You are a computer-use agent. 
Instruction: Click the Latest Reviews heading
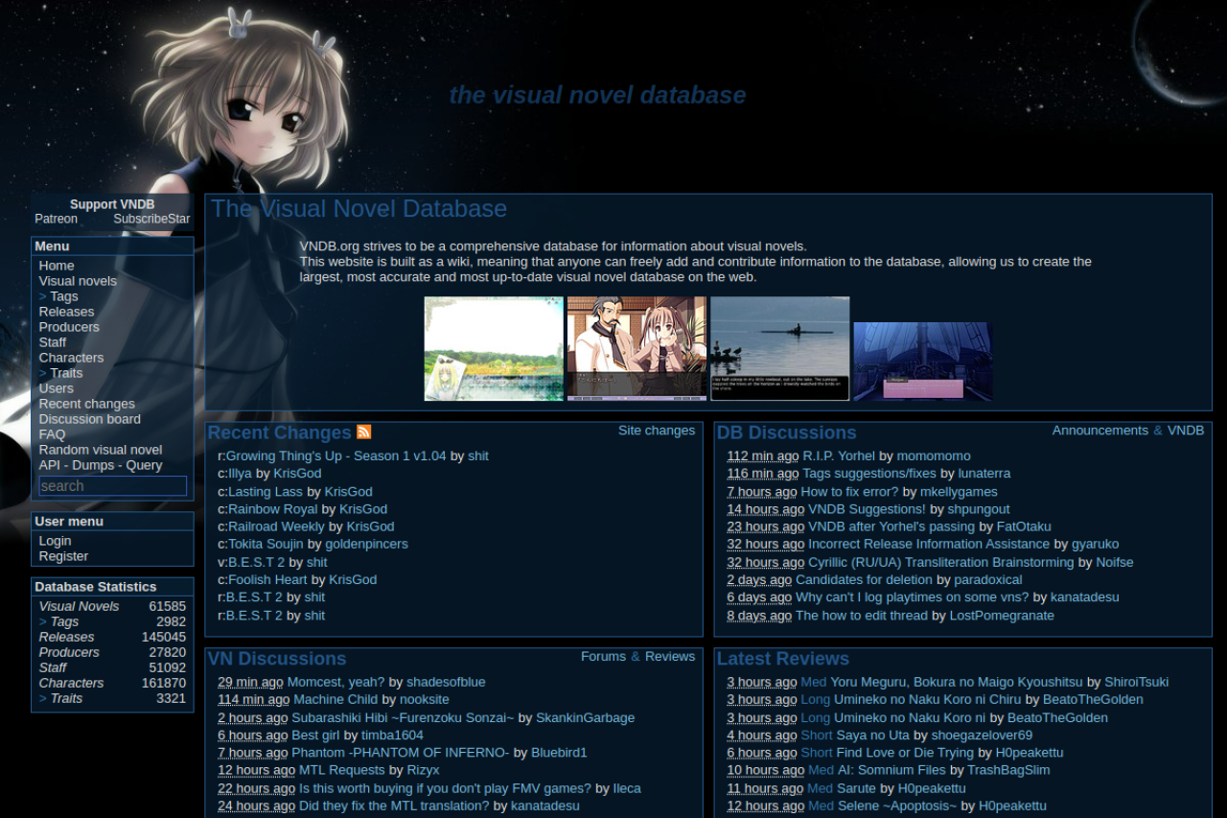pyautogui.click(x=783, y=659)
